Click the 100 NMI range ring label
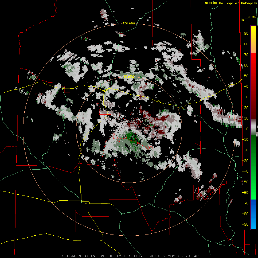This screenshot has width=258, height=258. click(x=129, y=24)
